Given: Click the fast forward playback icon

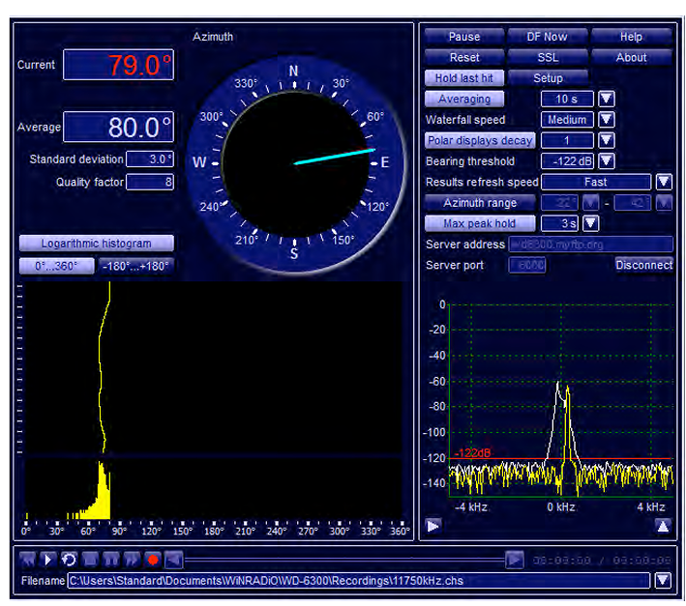Looking at the screenshot, I should tap(131, 560).
